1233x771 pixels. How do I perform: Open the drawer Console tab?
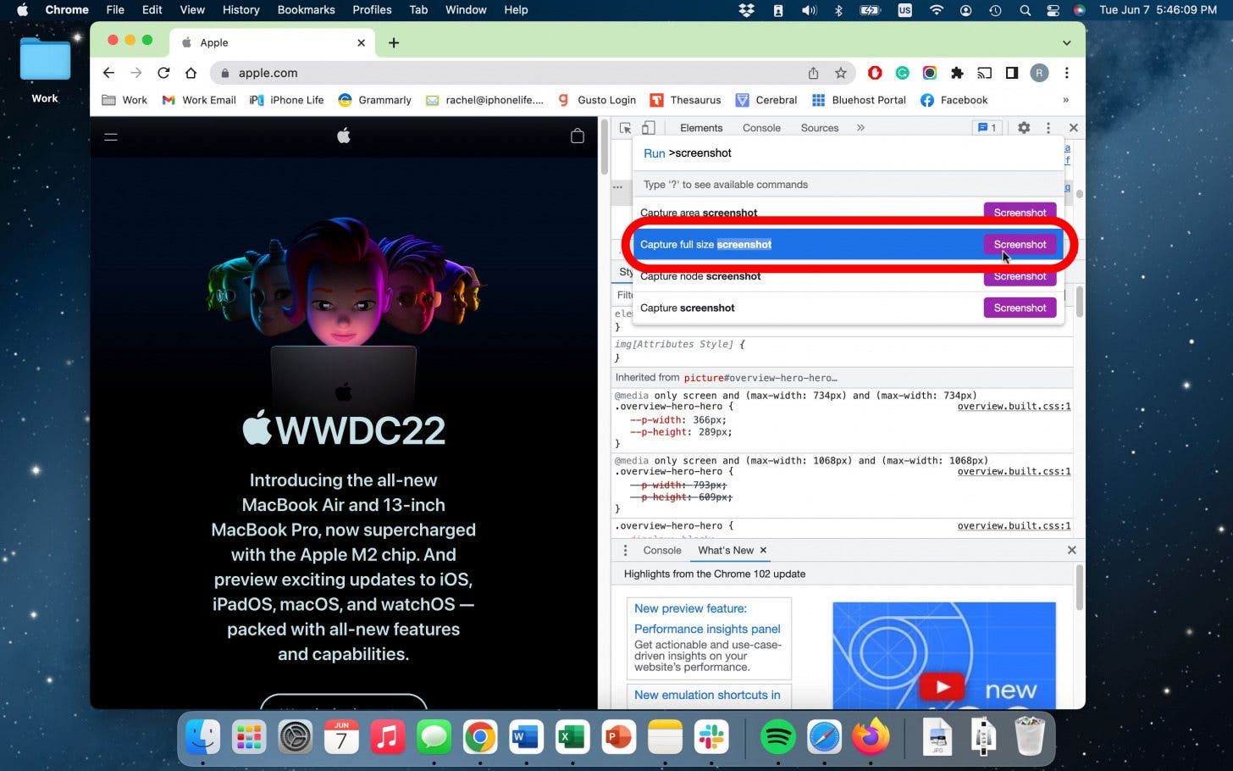point(661,551)
